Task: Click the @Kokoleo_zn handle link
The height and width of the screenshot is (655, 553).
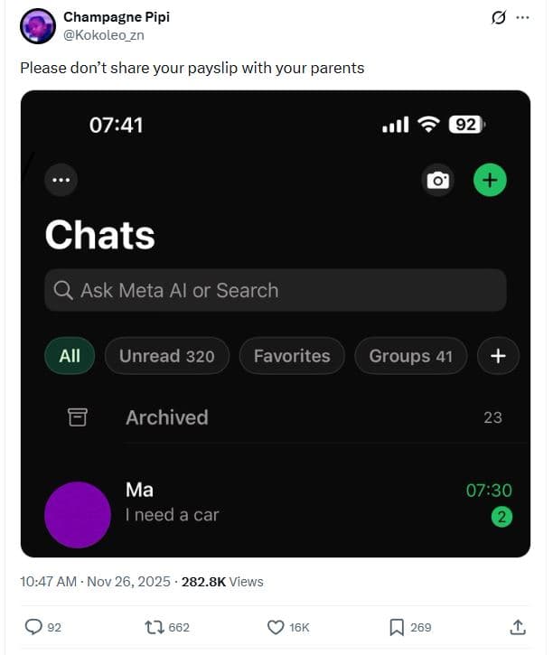Action: tap(103, 35)
